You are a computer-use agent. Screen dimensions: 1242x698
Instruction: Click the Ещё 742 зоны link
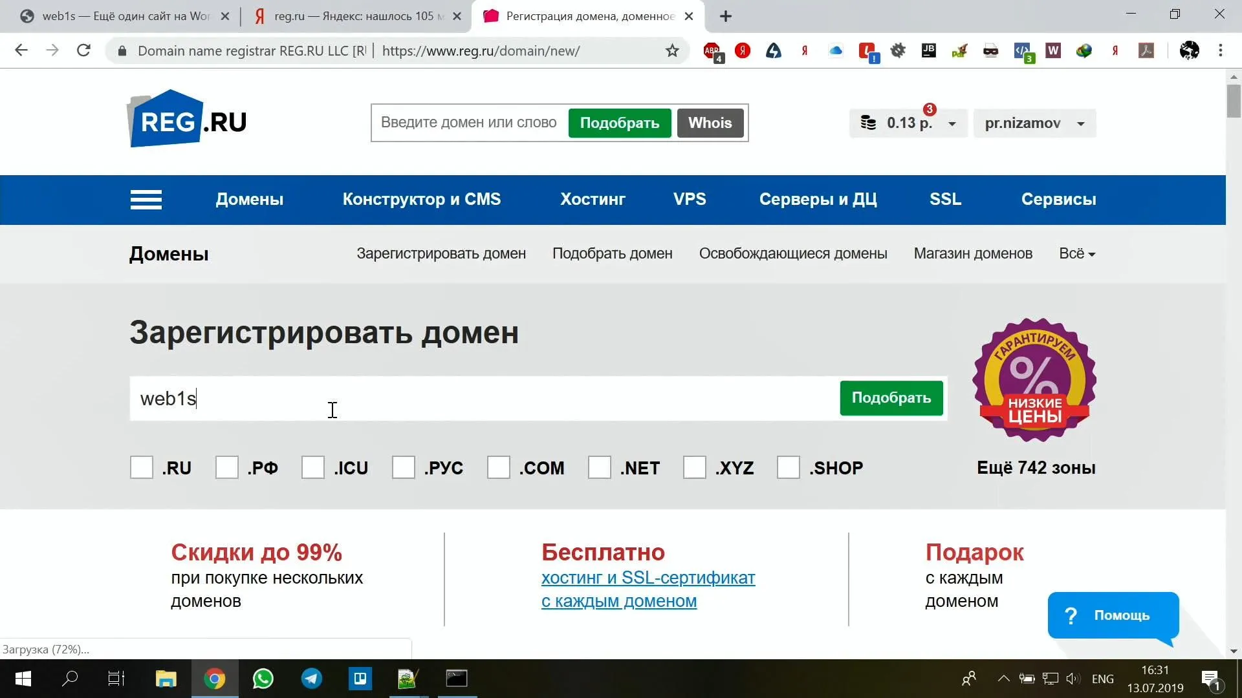coord(1036,467)
